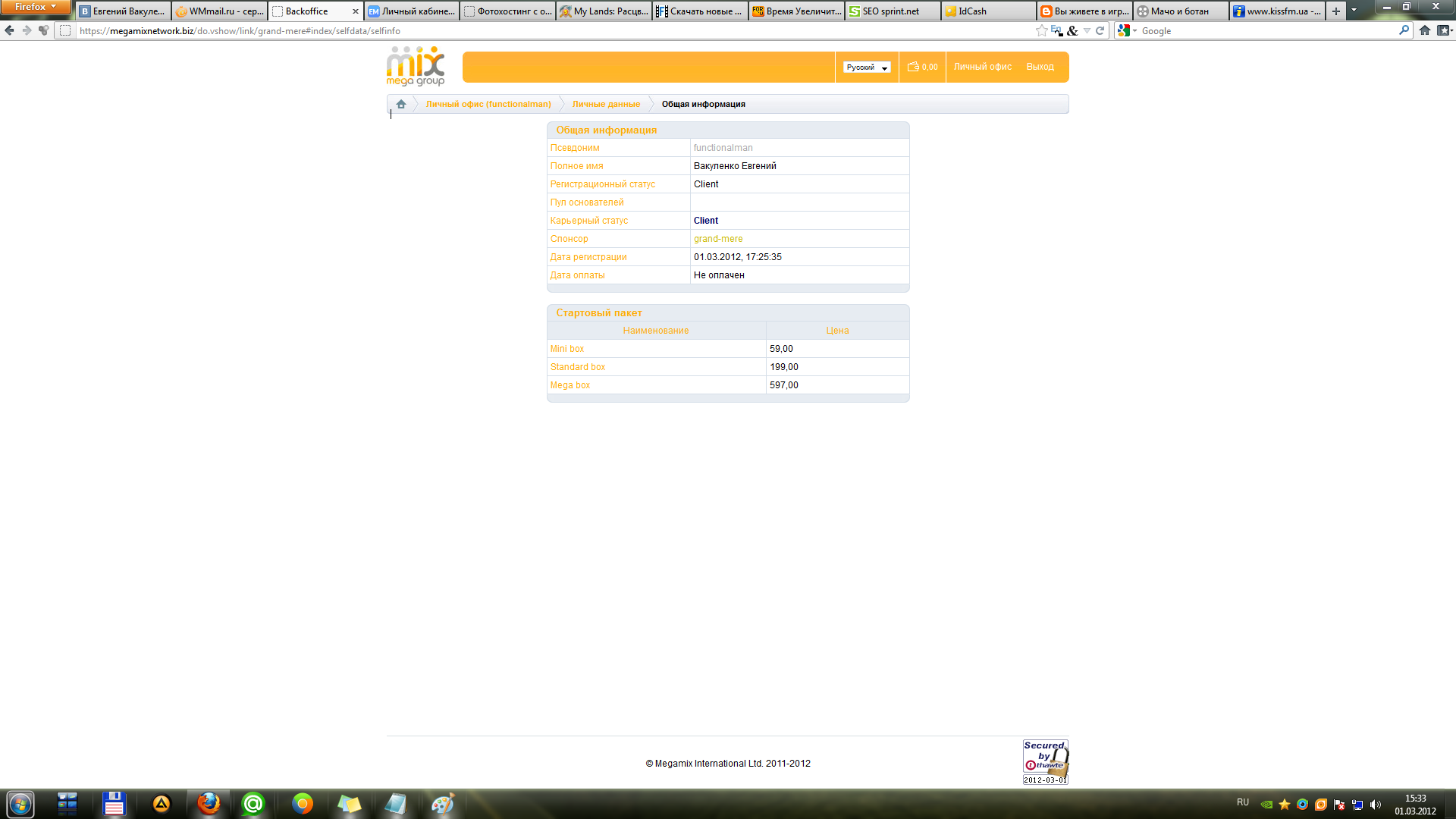Click the search magnifier in Google box
The image size is (1456, 819).
pyautogui.click(x=1404, y=31)
